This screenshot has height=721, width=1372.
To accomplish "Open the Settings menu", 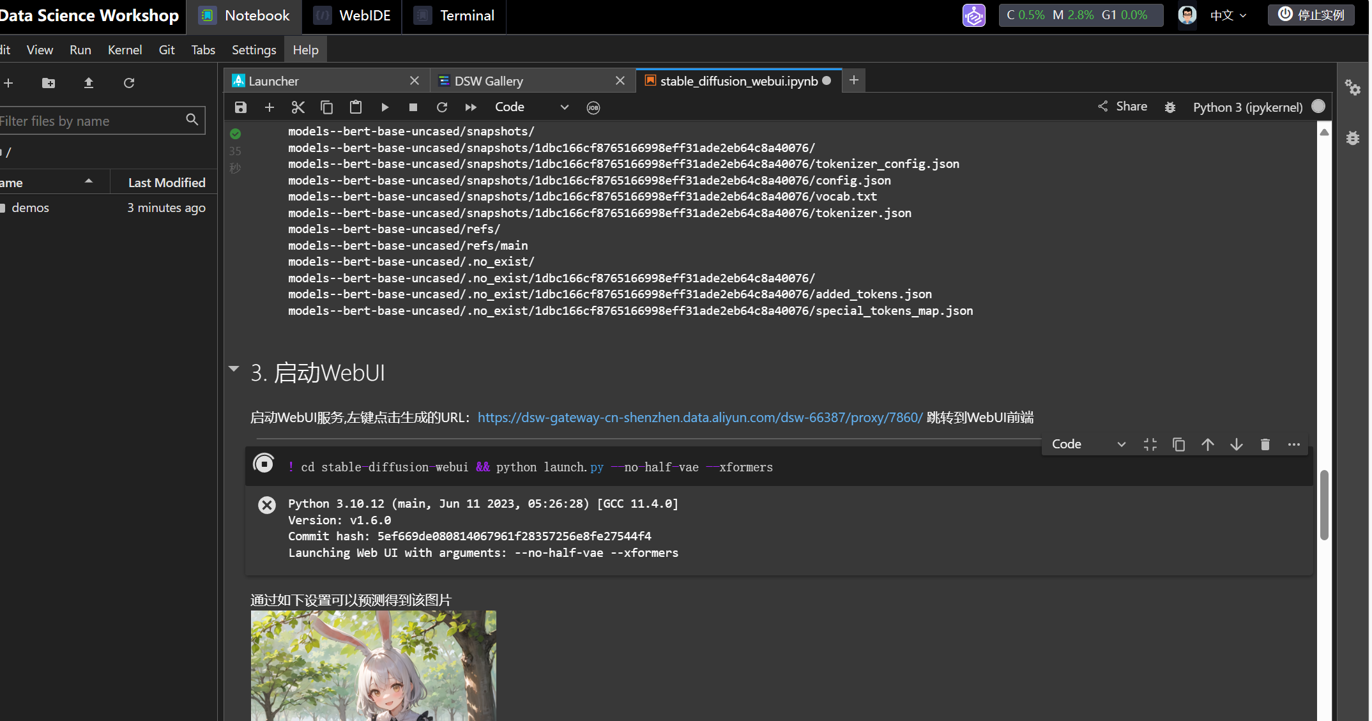I will coord(254,50).
